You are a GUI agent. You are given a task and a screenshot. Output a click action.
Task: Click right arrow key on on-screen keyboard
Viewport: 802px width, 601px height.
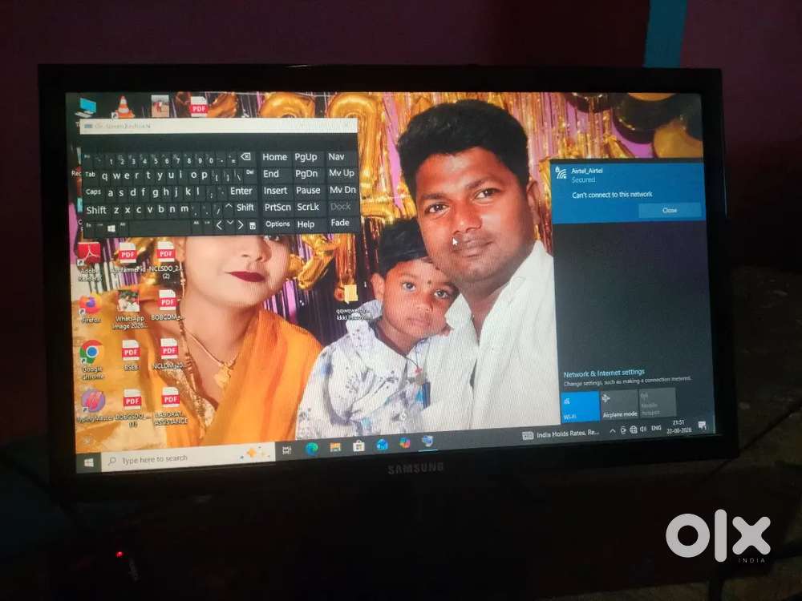pos(241,224)
